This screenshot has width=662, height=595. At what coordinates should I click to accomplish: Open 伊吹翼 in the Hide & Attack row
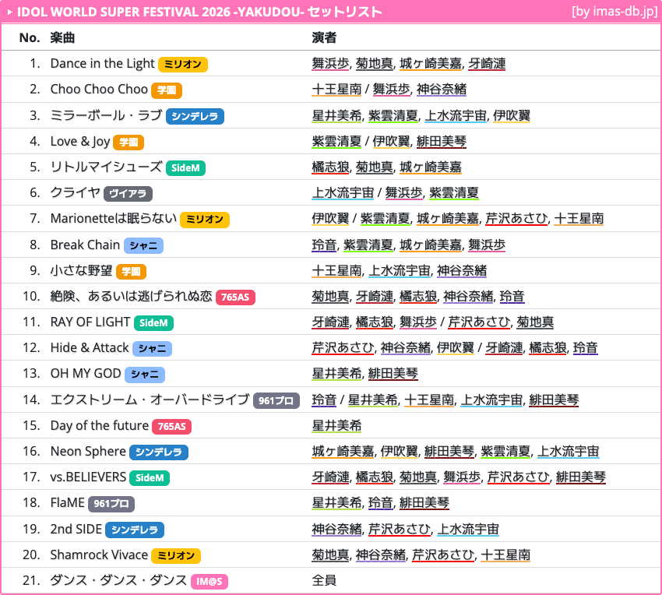click(456, 347)
